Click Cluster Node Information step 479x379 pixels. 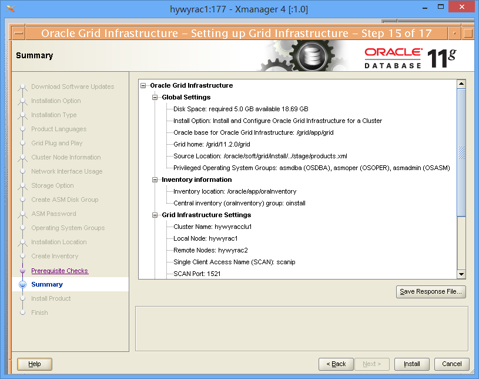(66, 157)
